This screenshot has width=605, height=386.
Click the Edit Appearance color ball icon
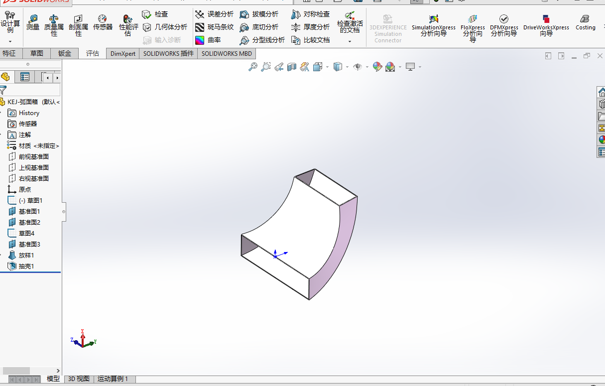click(x=377, y=67)
